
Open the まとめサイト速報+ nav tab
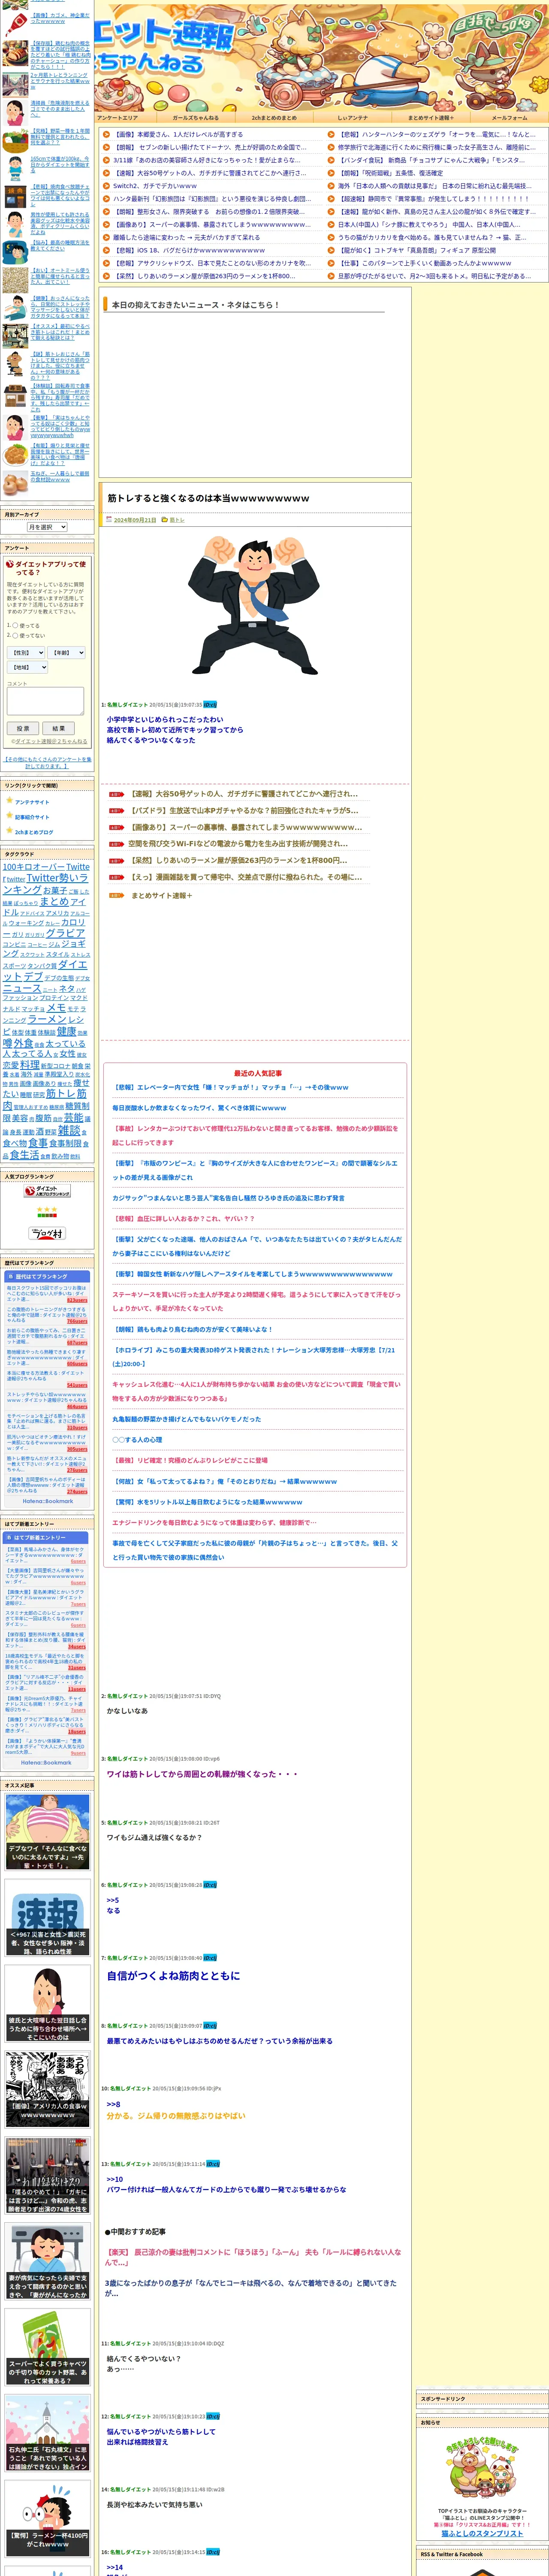[x=430, y=118]
